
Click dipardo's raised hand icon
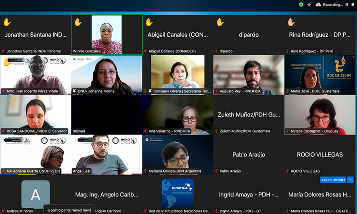220,22
